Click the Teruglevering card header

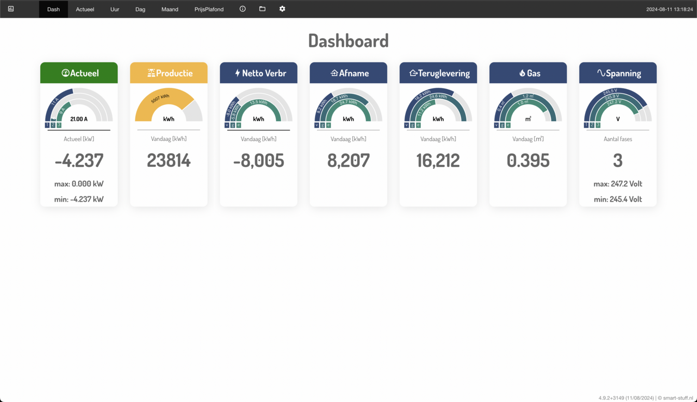(438, 73)
